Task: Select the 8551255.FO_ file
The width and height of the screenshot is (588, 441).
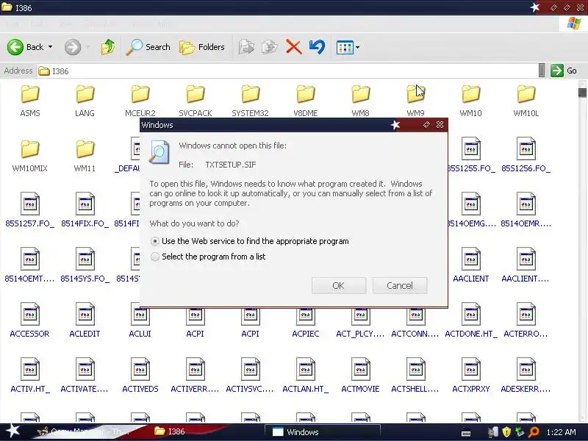Action: tap(470, 155)
